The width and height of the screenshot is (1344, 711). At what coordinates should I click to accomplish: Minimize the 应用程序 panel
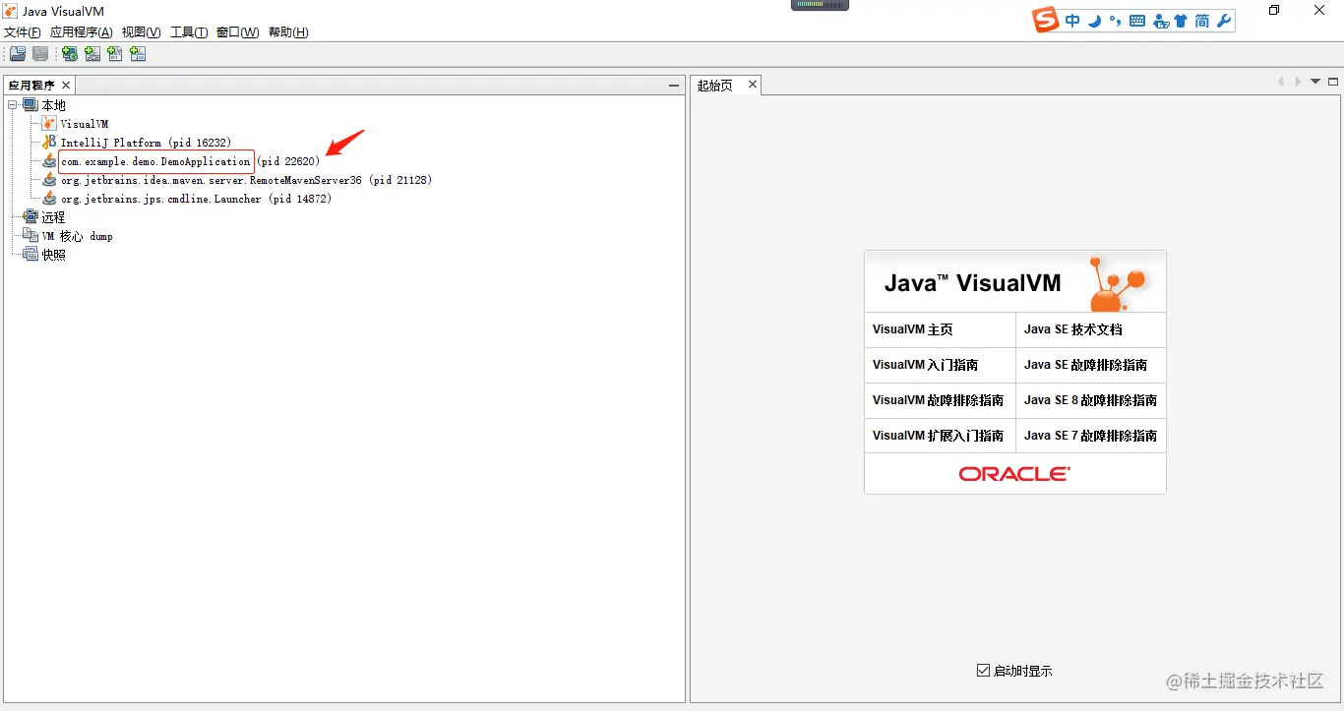click(674, 86)
